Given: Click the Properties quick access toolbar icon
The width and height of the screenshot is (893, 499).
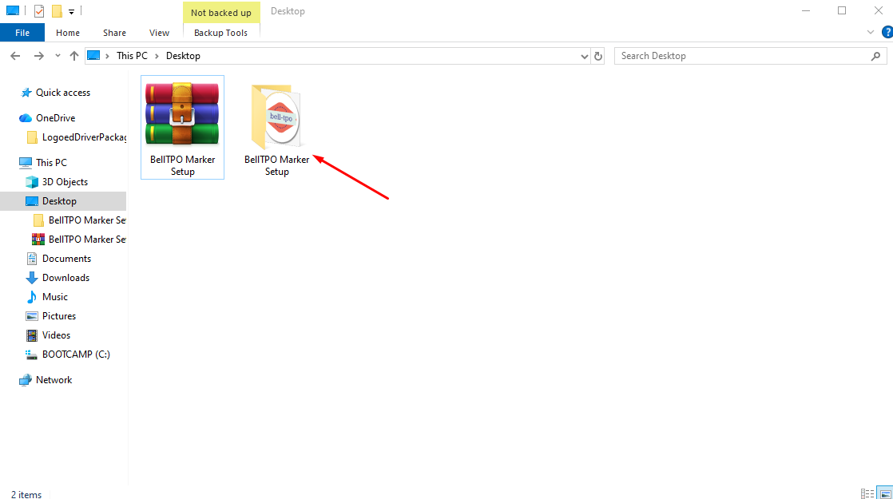Looking at the screenshot, I should click(38, 11).
